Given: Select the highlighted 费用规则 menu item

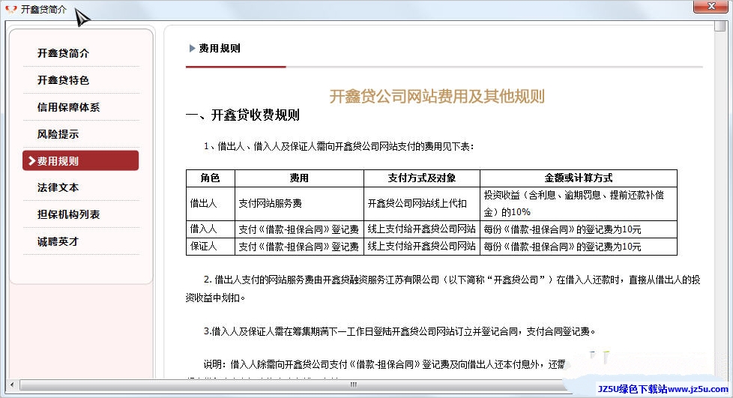Looking at the screenshot, I should click(x=80, y=160).
